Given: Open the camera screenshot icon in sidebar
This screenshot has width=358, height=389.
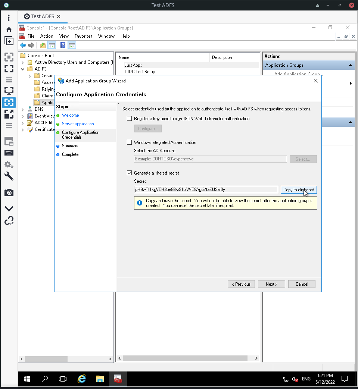Looking at the screenshot, I should coord(9,192).
